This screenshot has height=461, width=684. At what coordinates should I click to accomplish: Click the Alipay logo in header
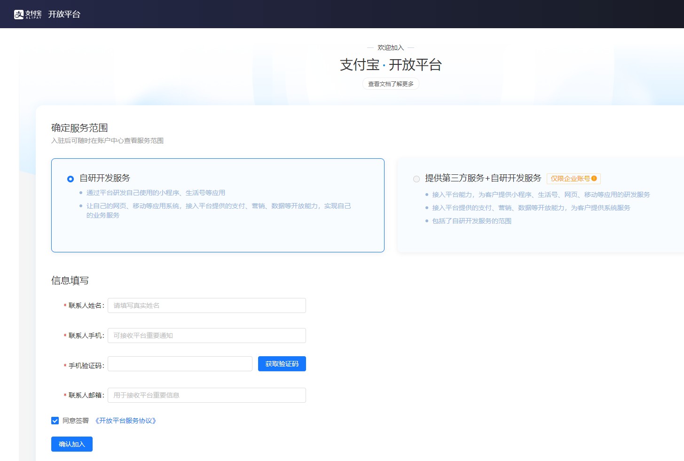tap(28, 14)
